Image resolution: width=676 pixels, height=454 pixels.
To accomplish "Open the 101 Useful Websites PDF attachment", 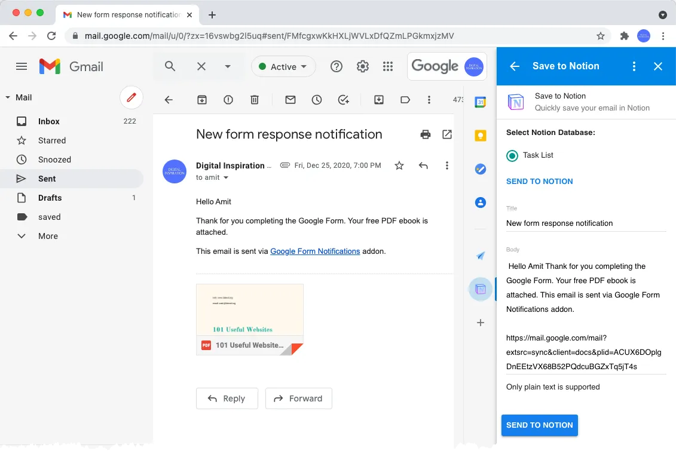I will [250, 319].
